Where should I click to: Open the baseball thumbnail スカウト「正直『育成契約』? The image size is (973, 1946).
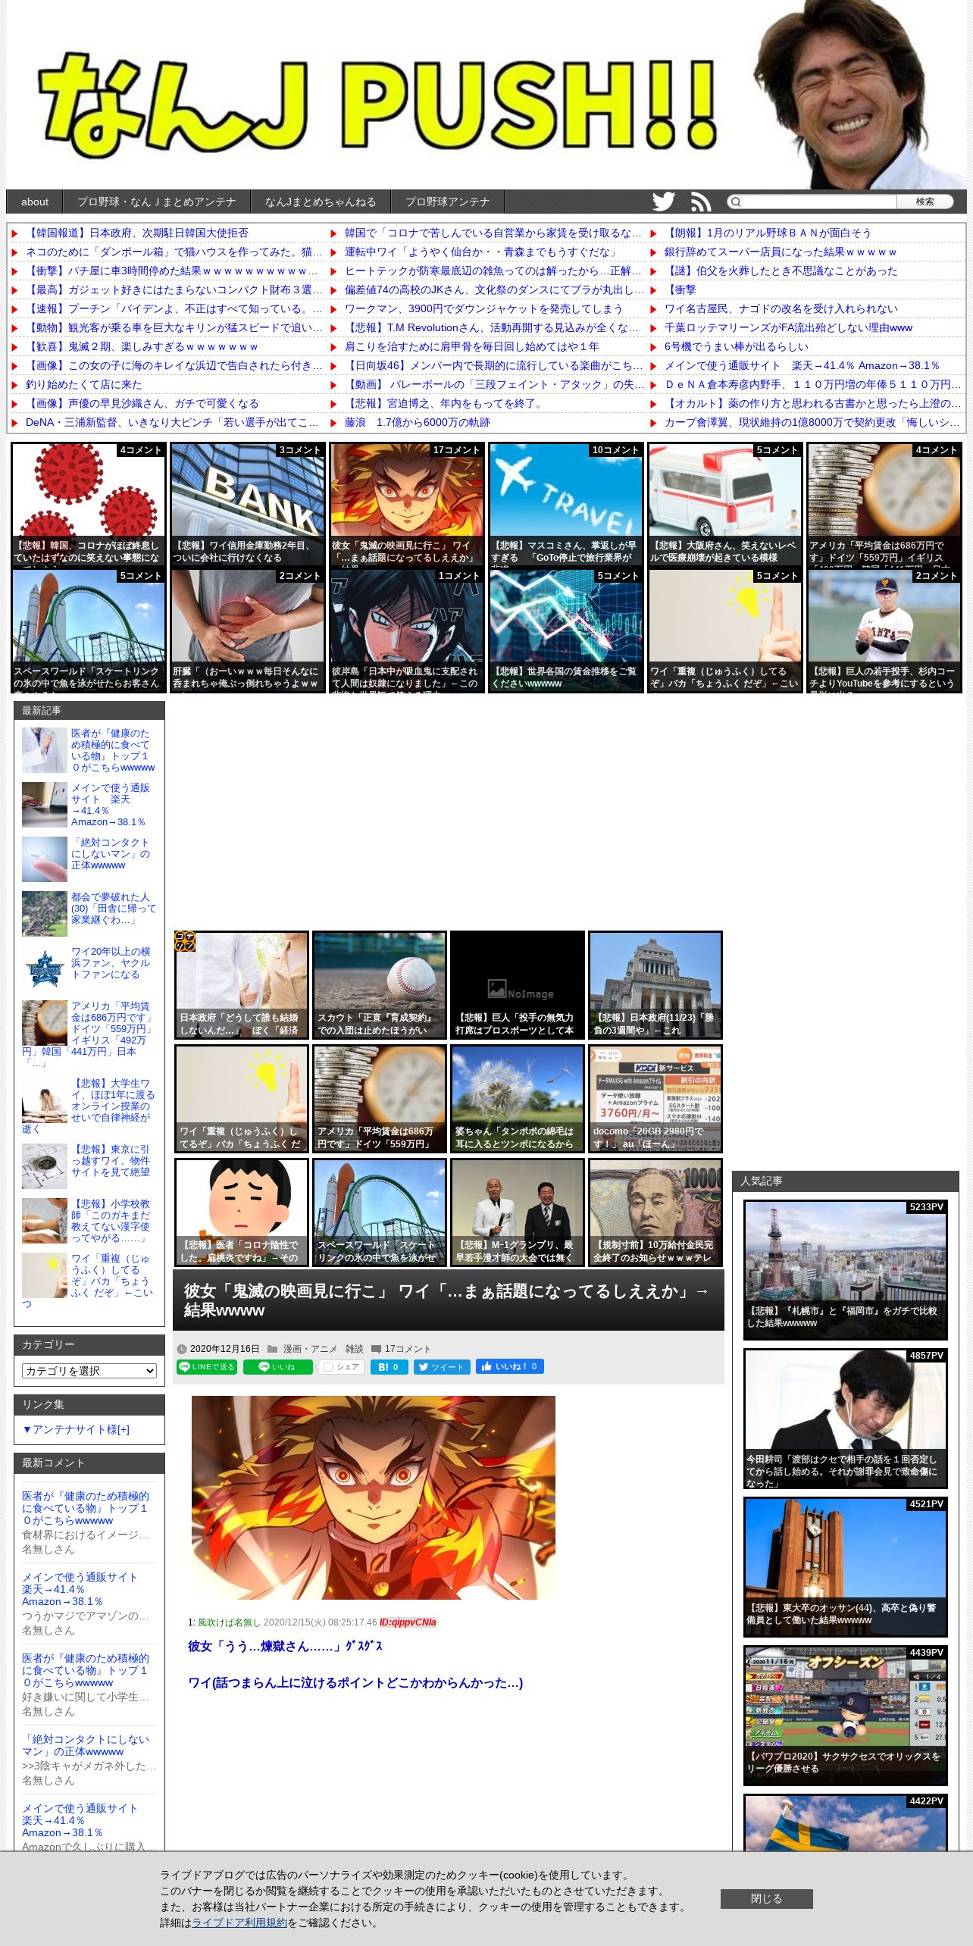[x=380, y=984]
